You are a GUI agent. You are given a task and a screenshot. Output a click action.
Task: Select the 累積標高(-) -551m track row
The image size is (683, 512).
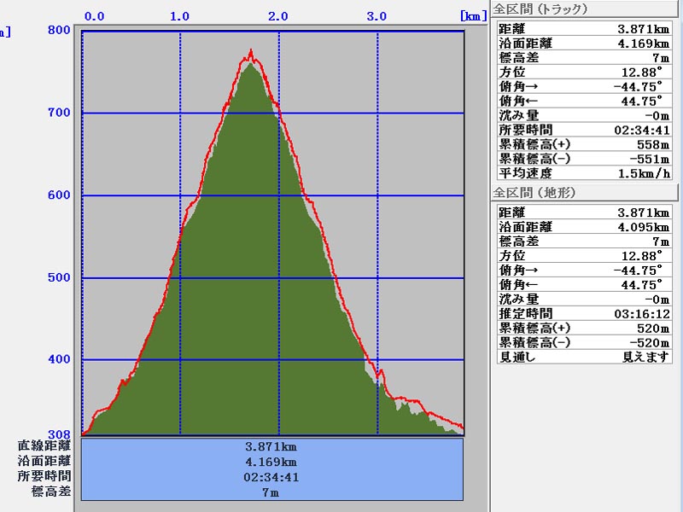583,159
